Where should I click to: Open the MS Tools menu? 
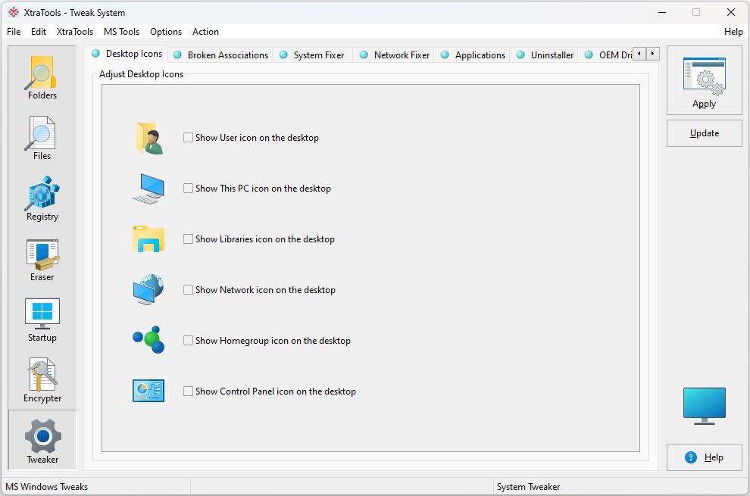coord(121,32)
